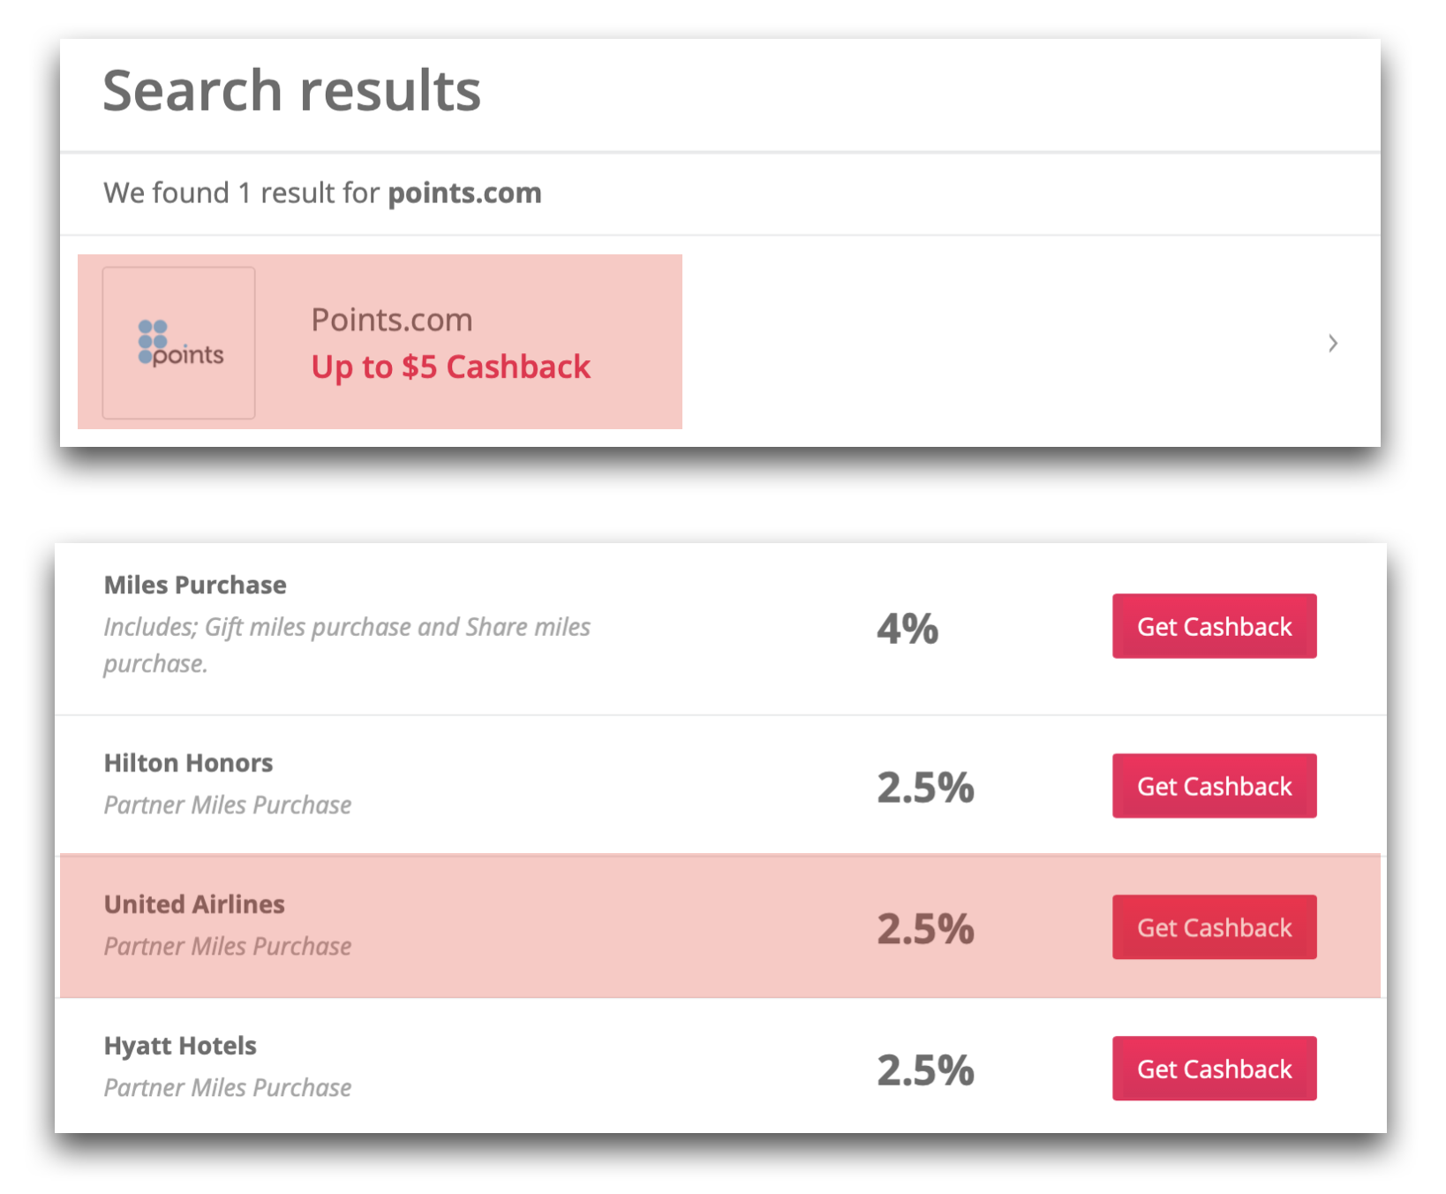This screenshot has height=1194, width=1446.
Task: Click the Hyatt Hotels title
Action: click(180, 1046)
